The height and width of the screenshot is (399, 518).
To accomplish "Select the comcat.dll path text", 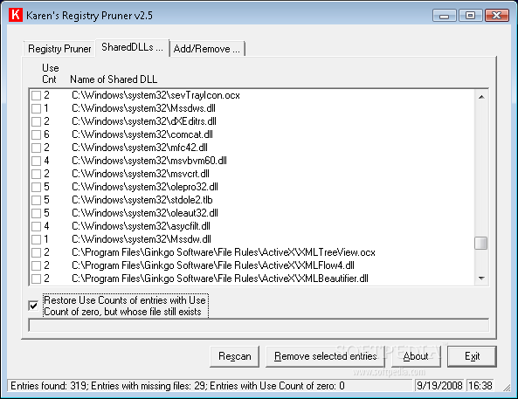I will [x=142, y=134].
